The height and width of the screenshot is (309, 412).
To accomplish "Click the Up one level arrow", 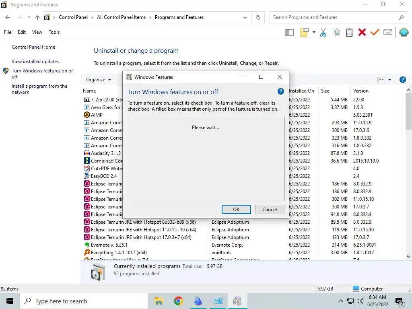I will pos(37,17).
